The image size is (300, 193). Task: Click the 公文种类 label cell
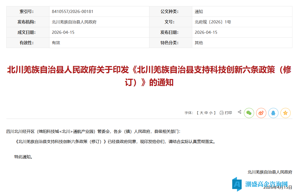(171, 11)
